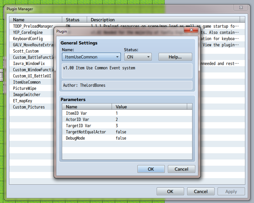The height and width of the screenshot is (203, 254).
Task: Confirm Plugin dialog with OK
Action: [x=151, y=169]
